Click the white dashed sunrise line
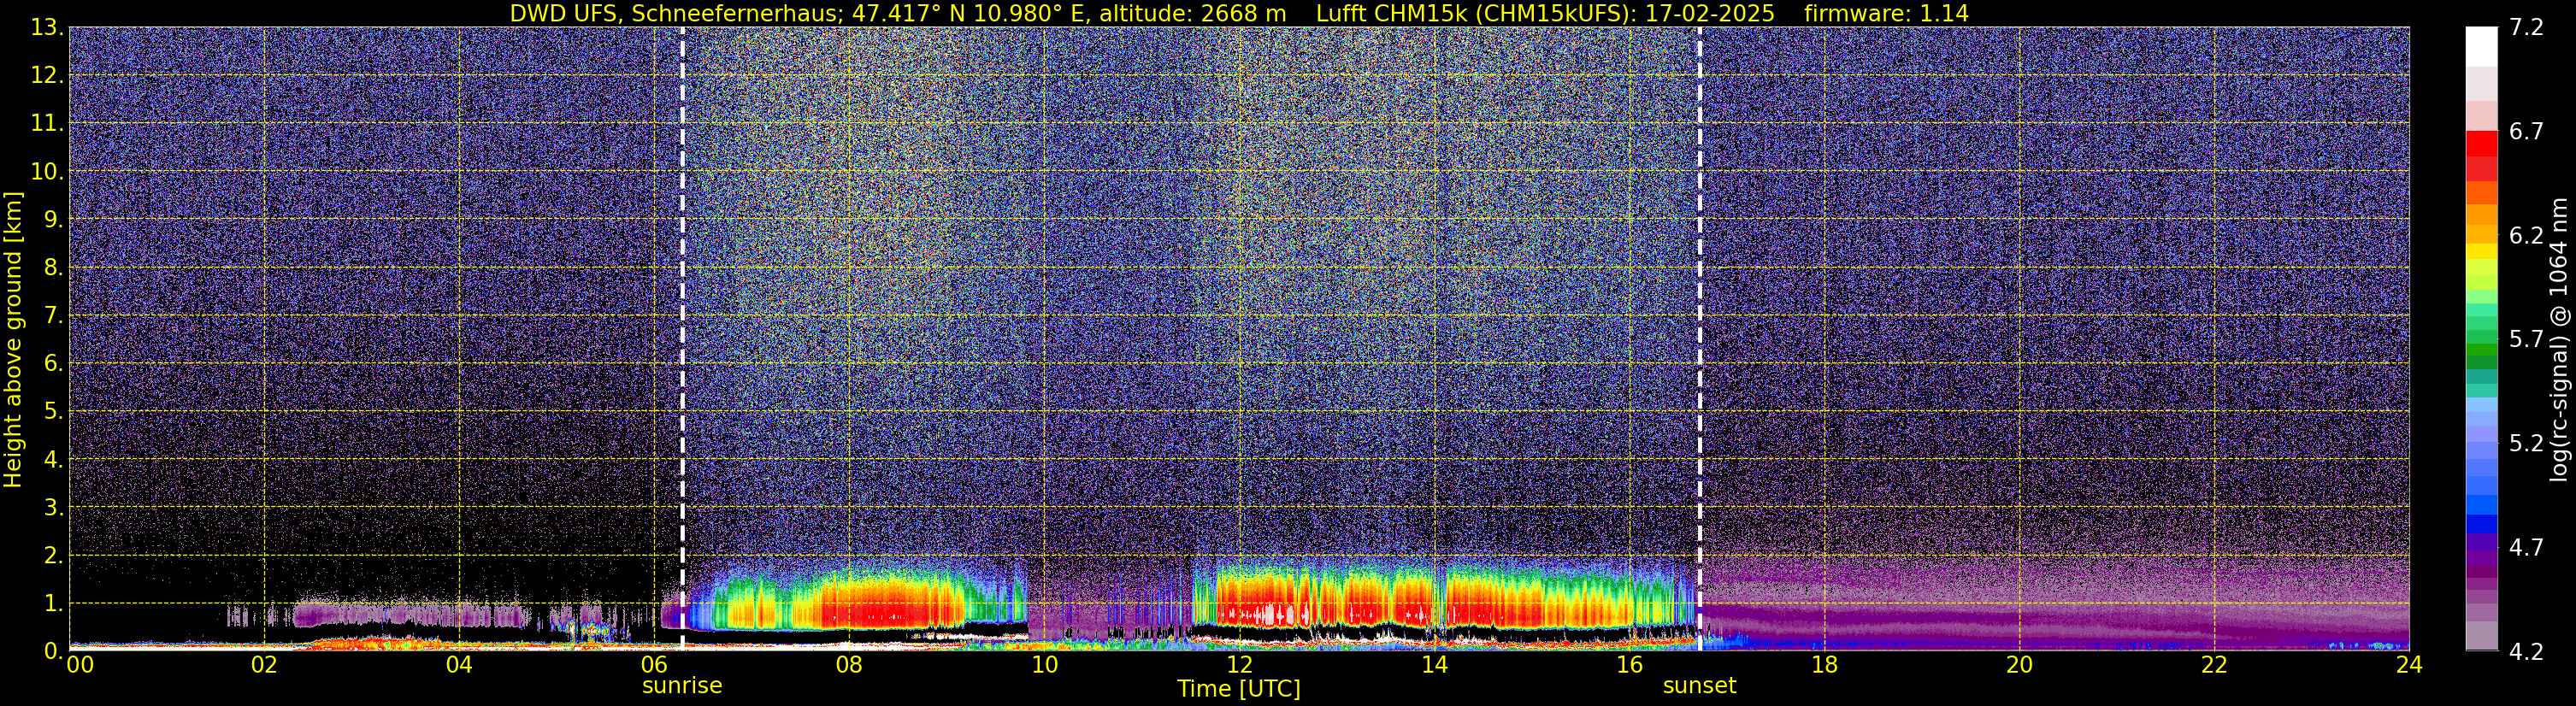This screenshot has width=2576, height=706. point(682,340)
